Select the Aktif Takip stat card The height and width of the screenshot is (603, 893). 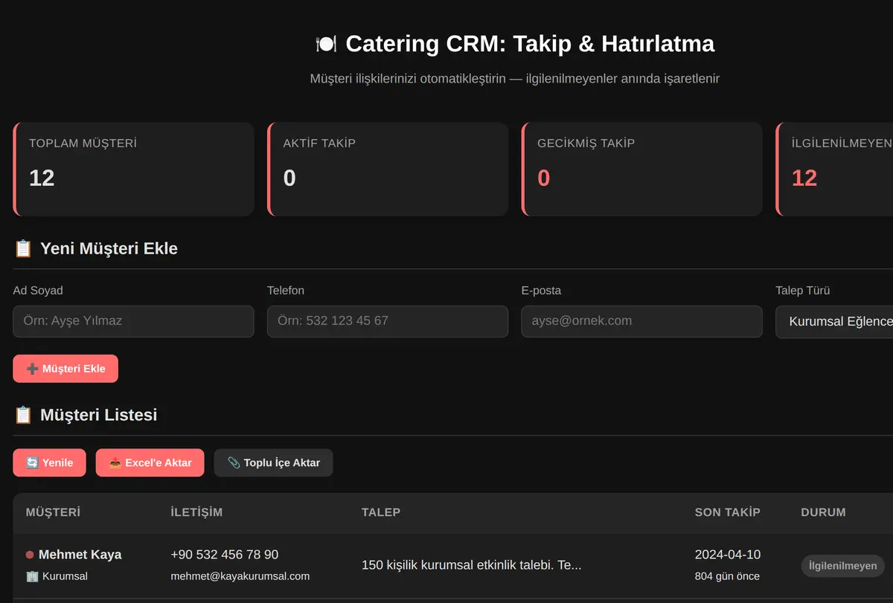(x=388, y=170)
